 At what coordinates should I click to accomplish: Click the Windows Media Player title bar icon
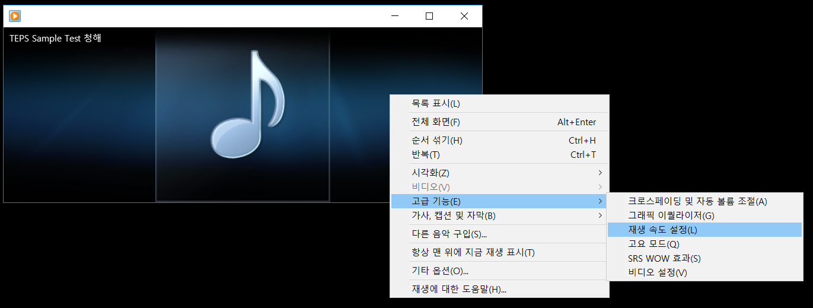click(15, 16)
